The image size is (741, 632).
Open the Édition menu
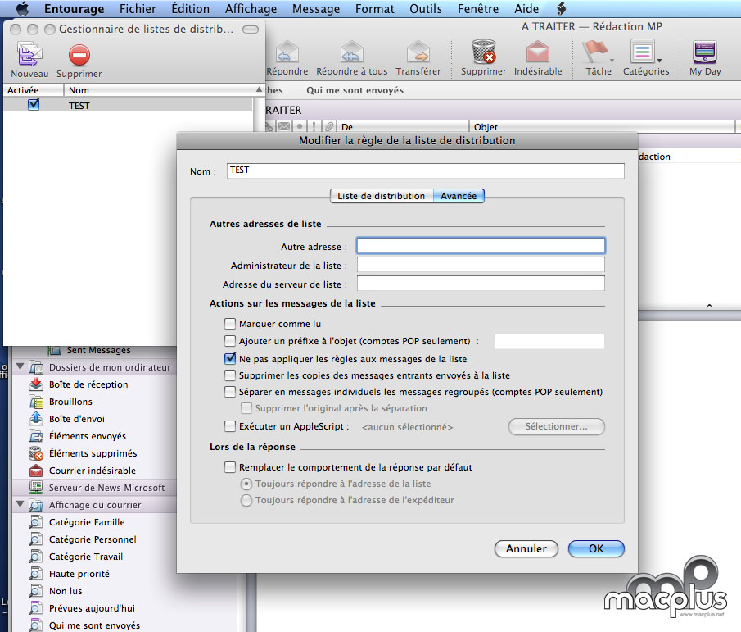191,8
